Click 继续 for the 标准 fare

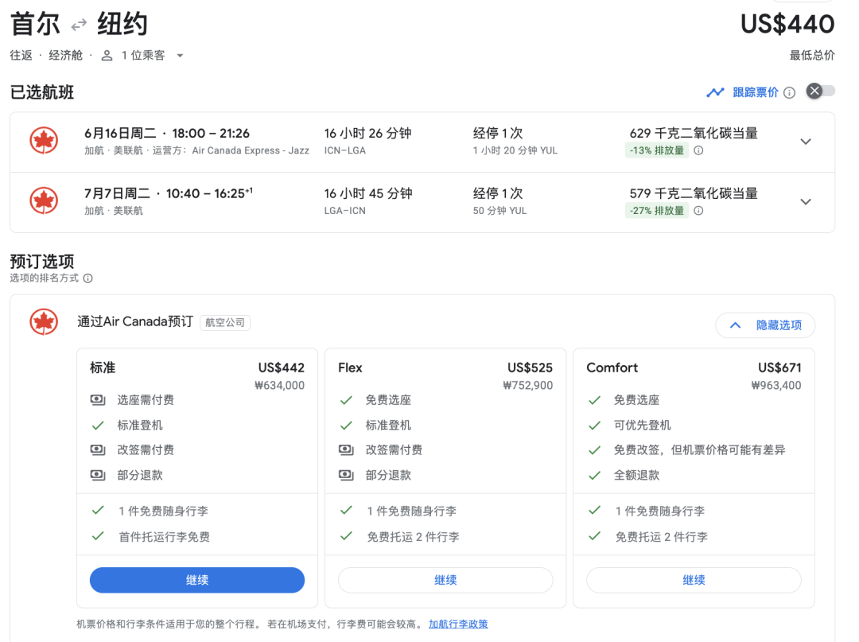tap(197, 580)
